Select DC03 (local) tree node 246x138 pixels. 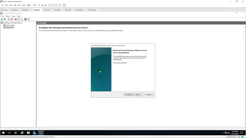[10, 27]
